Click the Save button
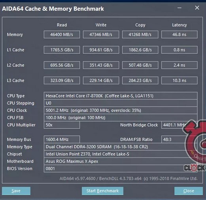The image size is (206, 200). point(16,191)
